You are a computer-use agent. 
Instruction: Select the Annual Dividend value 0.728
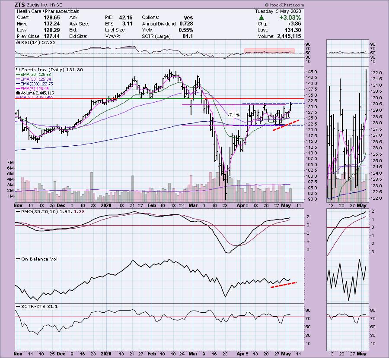pyautogui.click(x=186, y=24)
